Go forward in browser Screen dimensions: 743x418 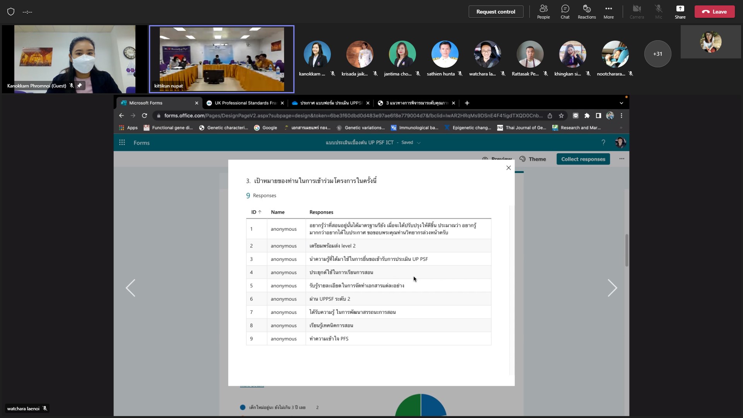click(133, 115)
